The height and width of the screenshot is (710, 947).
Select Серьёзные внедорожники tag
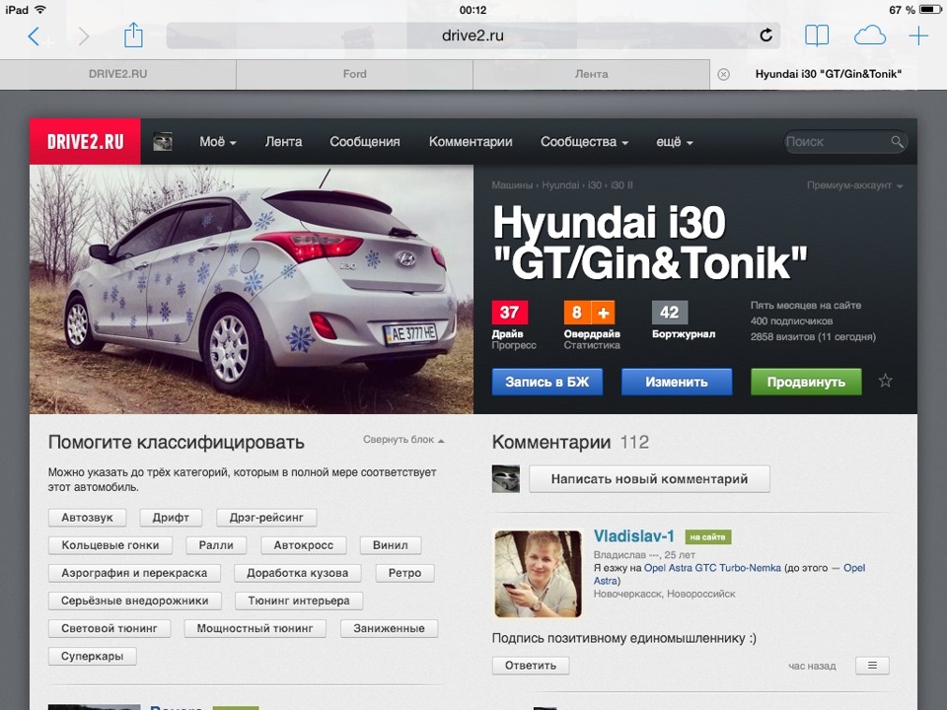coord(135,601)
